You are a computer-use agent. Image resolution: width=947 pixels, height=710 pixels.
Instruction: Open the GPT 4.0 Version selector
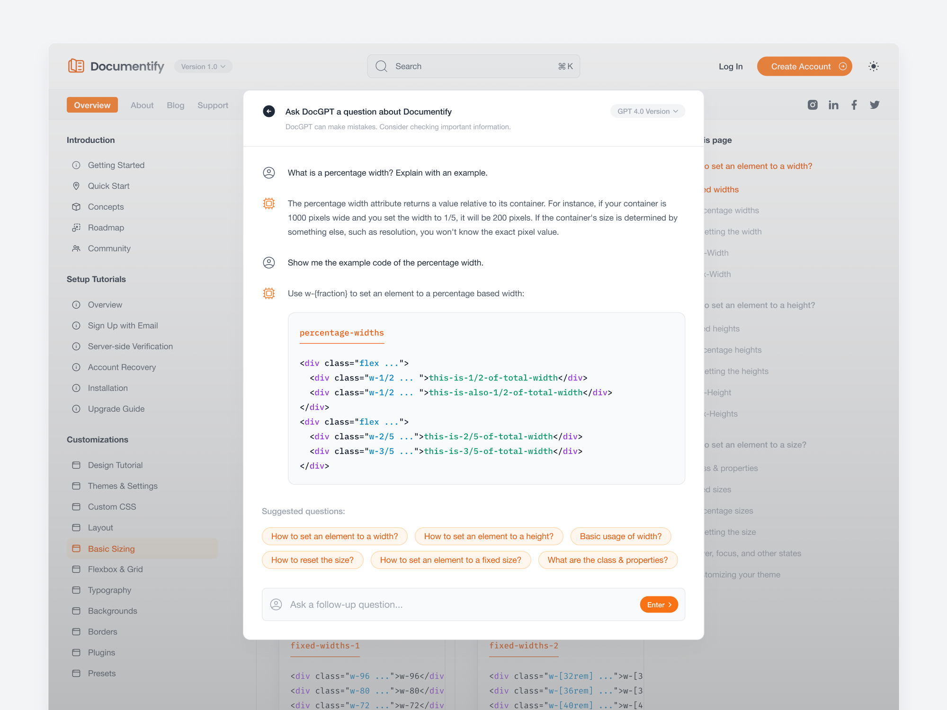coord(647,111)
